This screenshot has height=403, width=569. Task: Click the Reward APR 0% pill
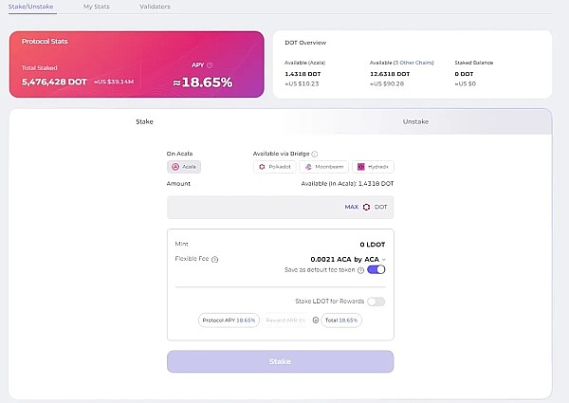286,321
